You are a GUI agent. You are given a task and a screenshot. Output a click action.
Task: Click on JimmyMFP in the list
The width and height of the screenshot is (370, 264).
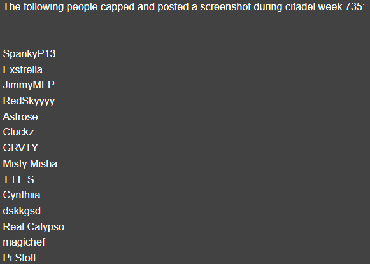tap(29, 85)
